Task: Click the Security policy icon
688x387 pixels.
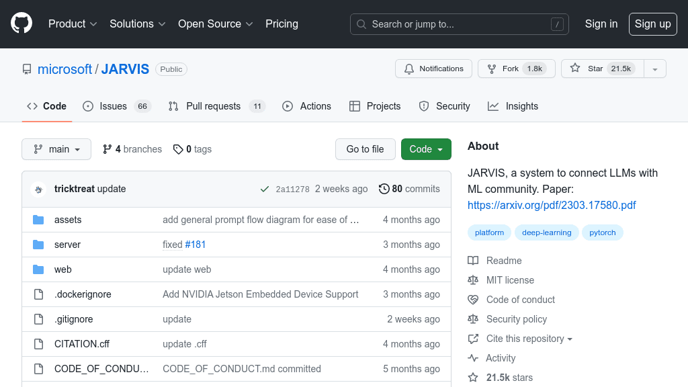Action: pyautogui.click(x=475, y=319)
